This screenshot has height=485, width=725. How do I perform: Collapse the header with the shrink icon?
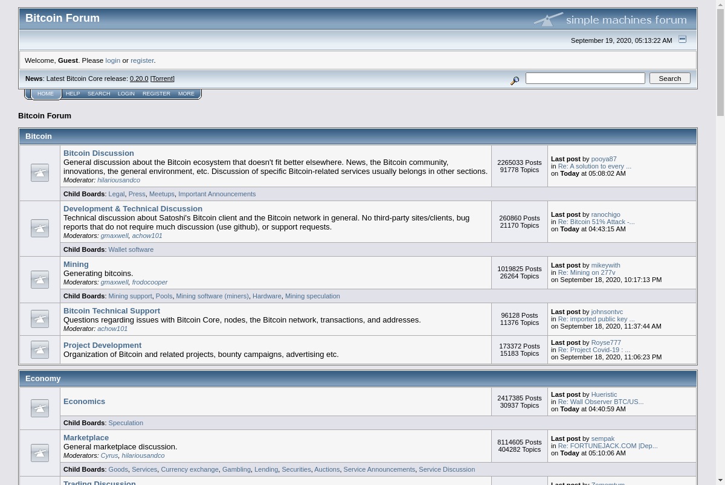(x=682, y=39)
